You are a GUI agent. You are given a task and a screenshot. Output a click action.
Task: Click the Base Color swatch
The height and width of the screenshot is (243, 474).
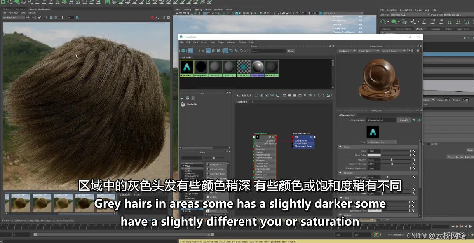[x=374, y=155]
